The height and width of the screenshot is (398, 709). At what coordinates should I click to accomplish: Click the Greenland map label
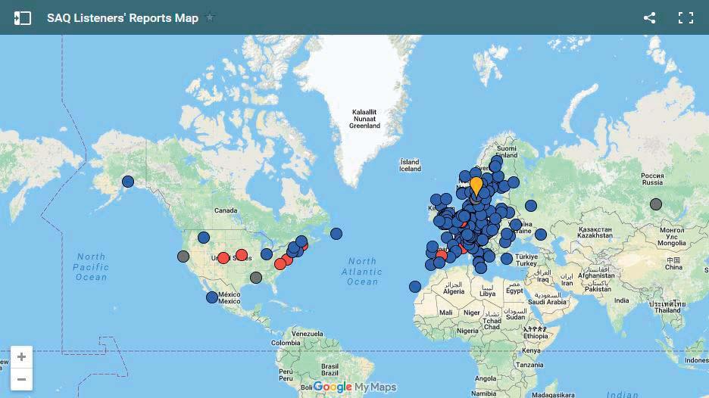click(364, 119)
